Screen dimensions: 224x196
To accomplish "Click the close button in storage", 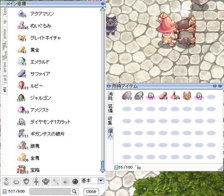I will (91, 192).
